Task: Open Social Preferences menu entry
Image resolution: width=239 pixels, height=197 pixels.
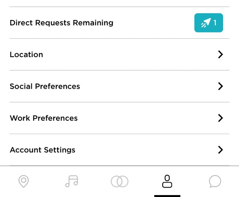Action: coord(119,86)
